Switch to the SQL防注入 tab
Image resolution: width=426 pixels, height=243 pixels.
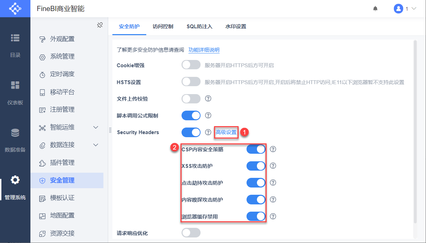[x=200, y=27]
